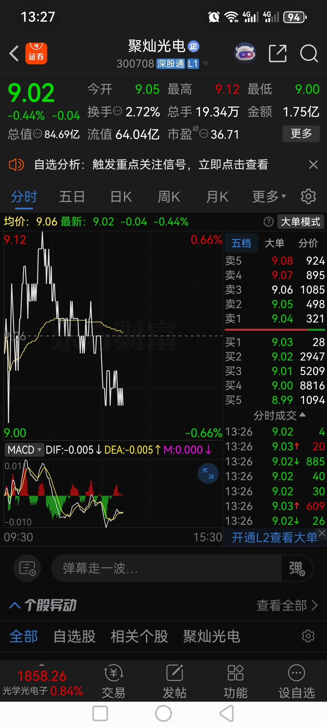The width and height of the screenshot is (327, 727).
Task: Open dropdown arrow beside L1 badge
Action: pyautogui.click(x=206, y=63)
